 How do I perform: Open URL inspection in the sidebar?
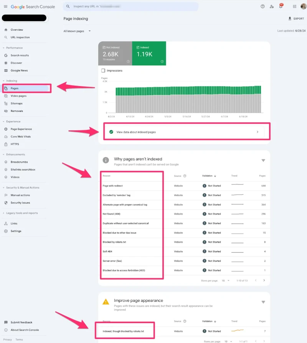tap(20, 37)
